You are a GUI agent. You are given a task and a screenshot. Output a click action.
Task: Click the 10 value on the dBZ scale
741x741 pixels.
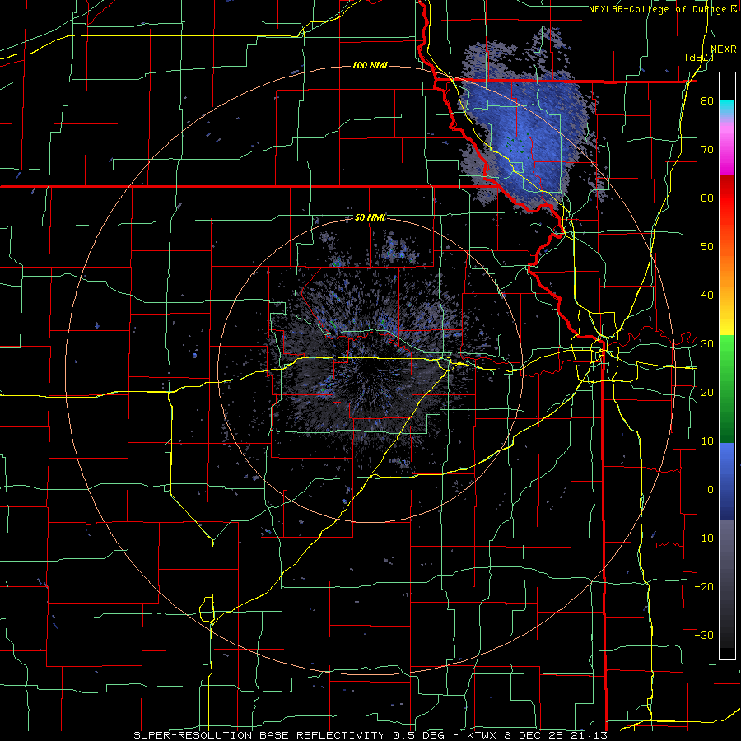point(707,441)
